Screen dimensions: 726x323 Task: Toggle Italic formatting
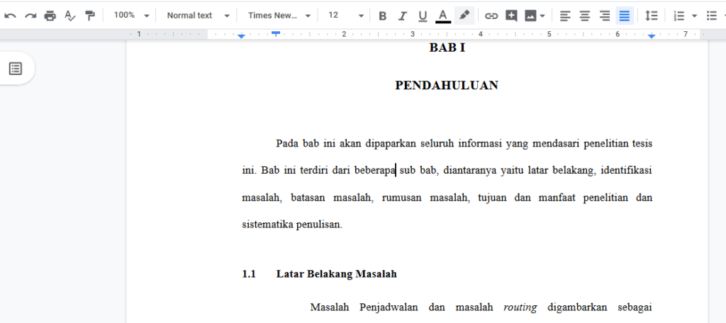tap(403, 16)
